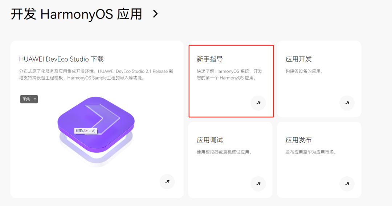Click the 快速了解 HarmonyOS 系统 description
The width and height of the screenshot is (392, 206).
pos(229,75)
